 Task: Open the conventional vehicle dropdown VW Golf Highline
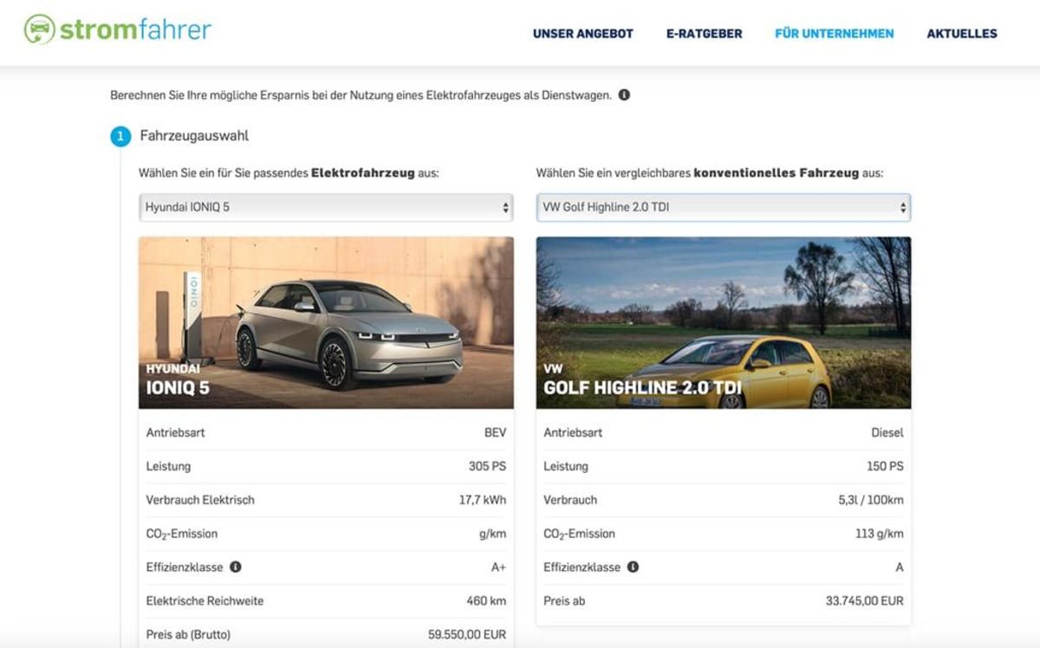click(723, 208)
